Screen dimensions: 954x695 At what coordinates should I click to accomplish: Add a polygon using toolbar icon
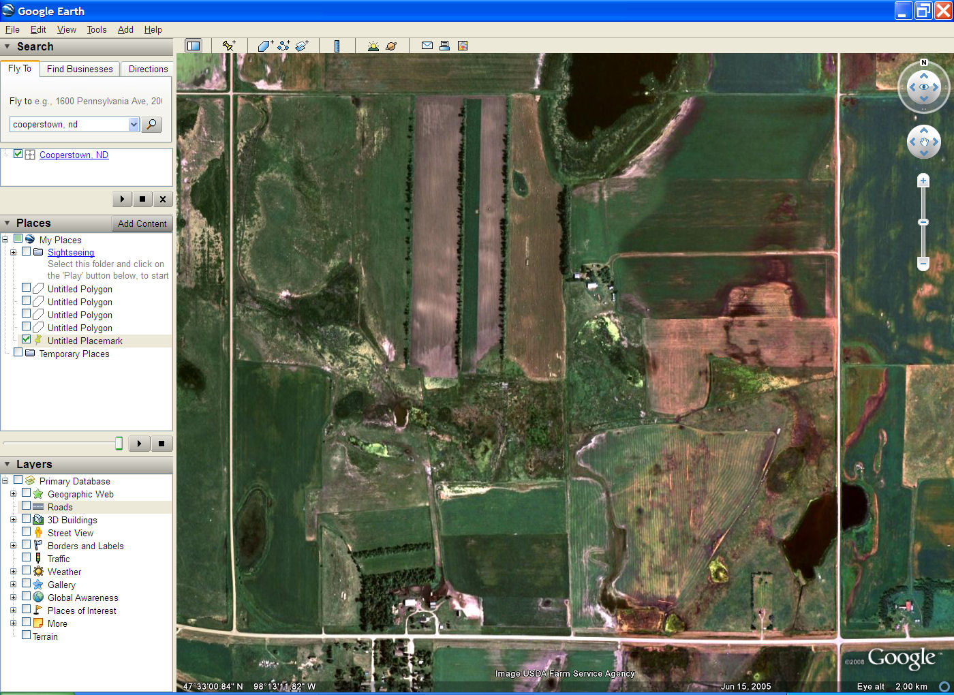(265, 46)
